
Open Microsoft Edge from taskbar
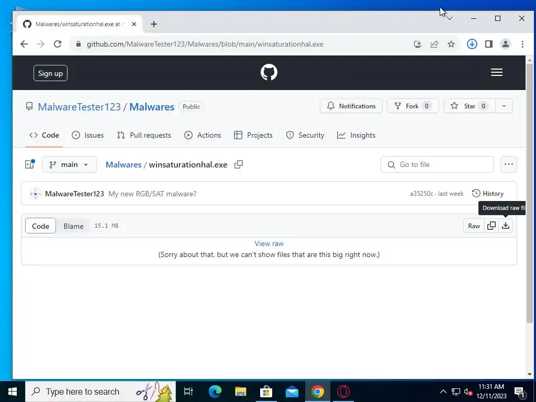click(215, 392)
